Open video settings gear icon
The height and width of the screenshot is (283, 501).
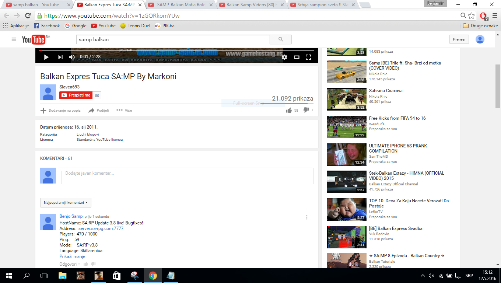[284, 57]
